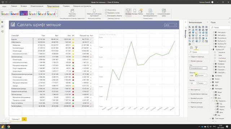The width and height of the screenshot is (231, 129).
Task: Add a new report page
Action: coord(24,119)
